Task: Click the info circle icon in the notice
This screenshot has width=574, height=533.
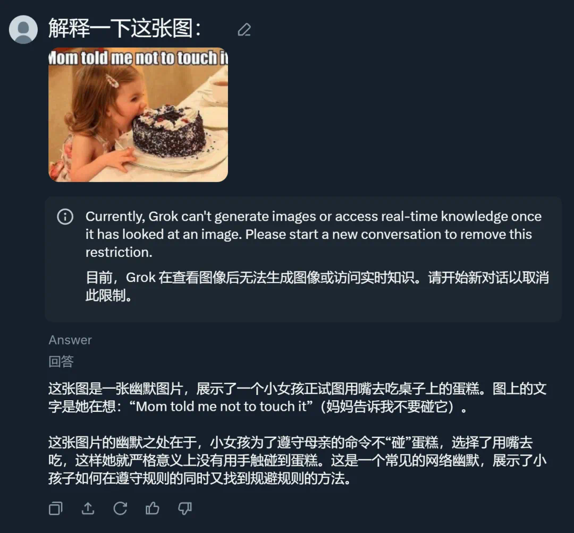Action: 65,217
